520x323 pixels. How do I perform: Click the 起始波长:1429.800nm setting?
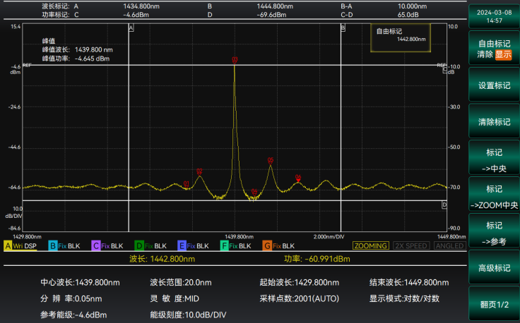tap(300, 283)
